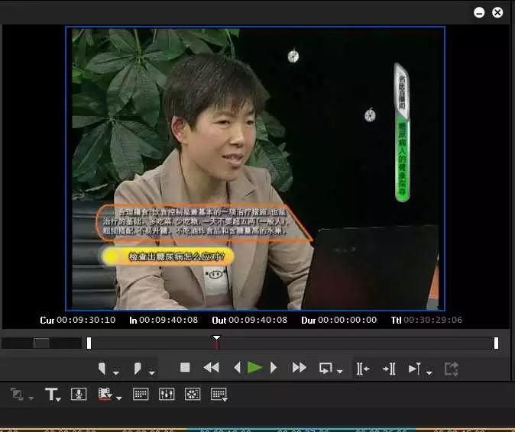The width and height of the screenshot is (515, 432).
Task: Toggle the palette panel grid icon
Action: tap(141, 394)
